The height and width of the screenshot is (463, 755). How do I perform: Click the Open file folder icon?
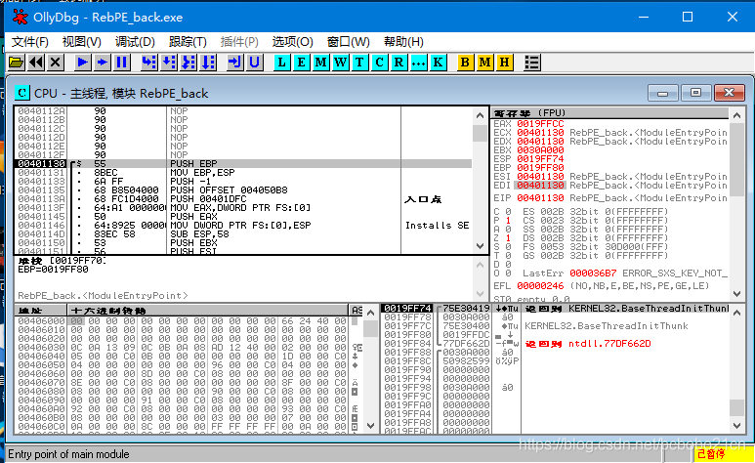tap(16, 63)
